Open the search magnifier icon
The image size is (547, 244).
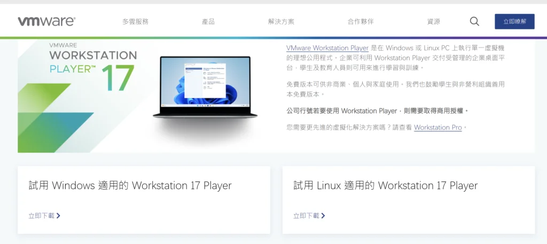(x=474, y=21)
